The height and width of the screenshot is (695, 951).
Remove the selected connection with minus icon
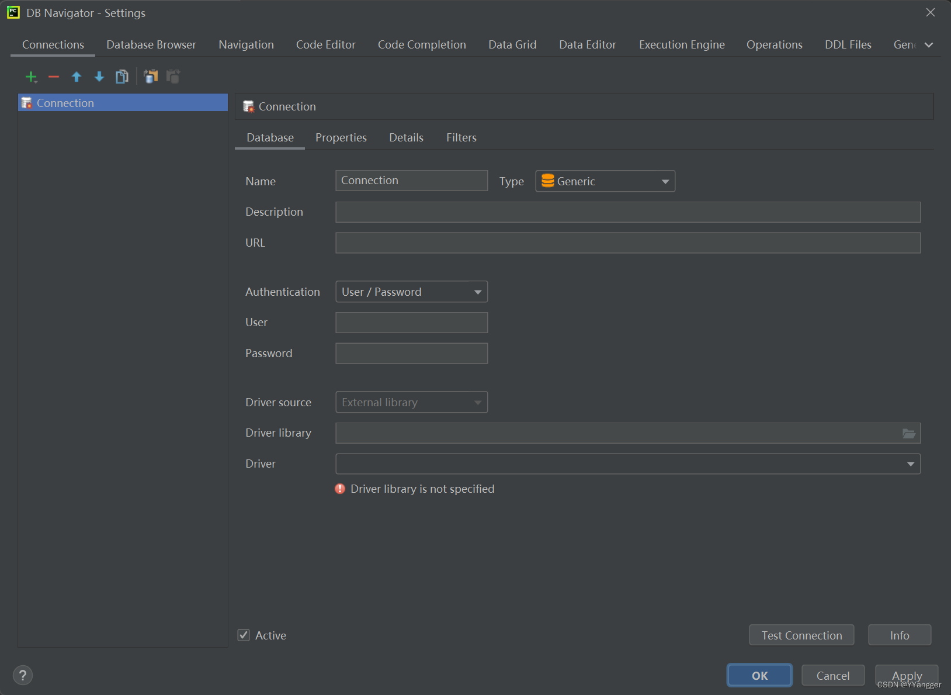54,77
